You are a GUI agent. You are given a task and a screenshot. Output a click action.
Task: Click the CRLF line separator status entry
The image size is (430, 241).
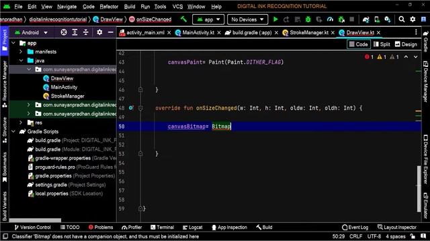[355, 236]
